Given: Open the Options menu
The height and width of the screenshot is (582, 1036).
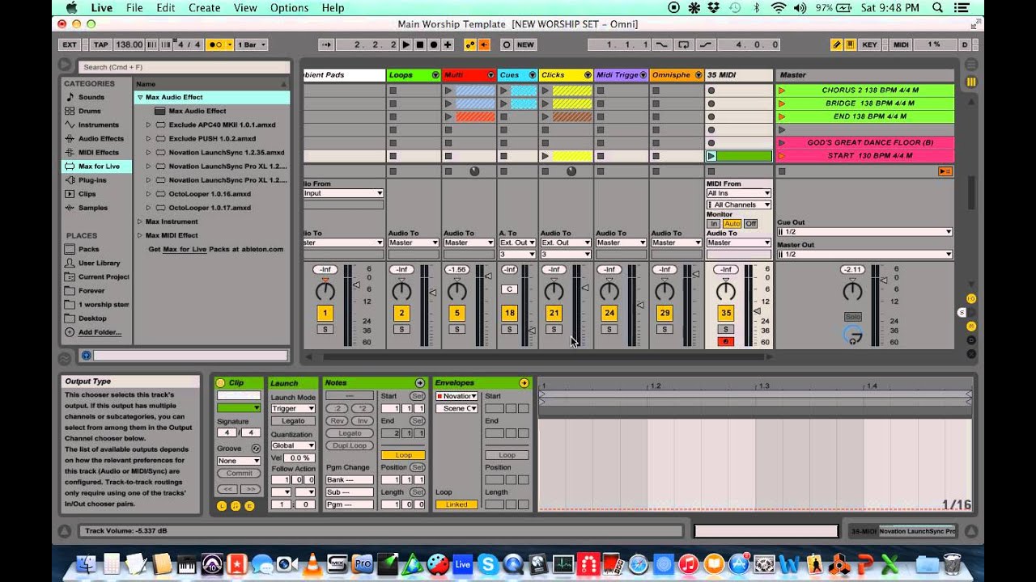Looking at the screenshot, I should [x=289, y=8].
